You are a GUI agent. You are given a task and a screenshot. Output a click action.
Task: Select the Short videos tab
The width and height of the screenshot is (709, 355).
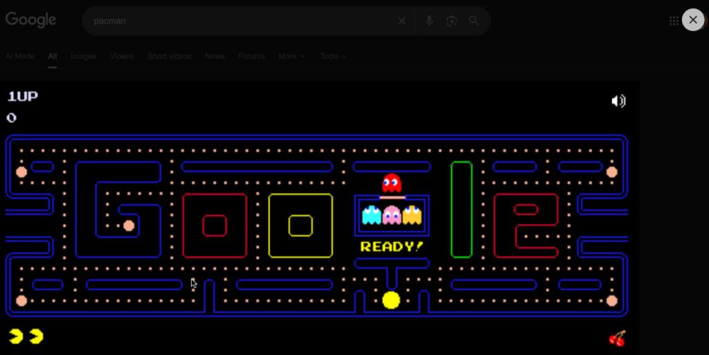tap(169, 56)
